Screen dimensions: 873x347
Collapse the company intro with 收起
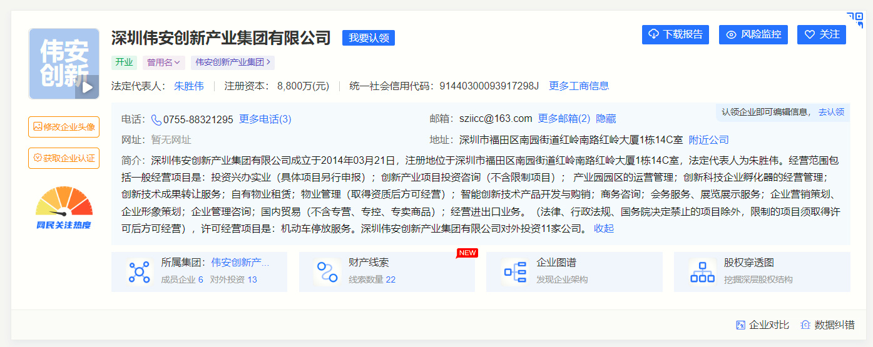click(604, 228)
